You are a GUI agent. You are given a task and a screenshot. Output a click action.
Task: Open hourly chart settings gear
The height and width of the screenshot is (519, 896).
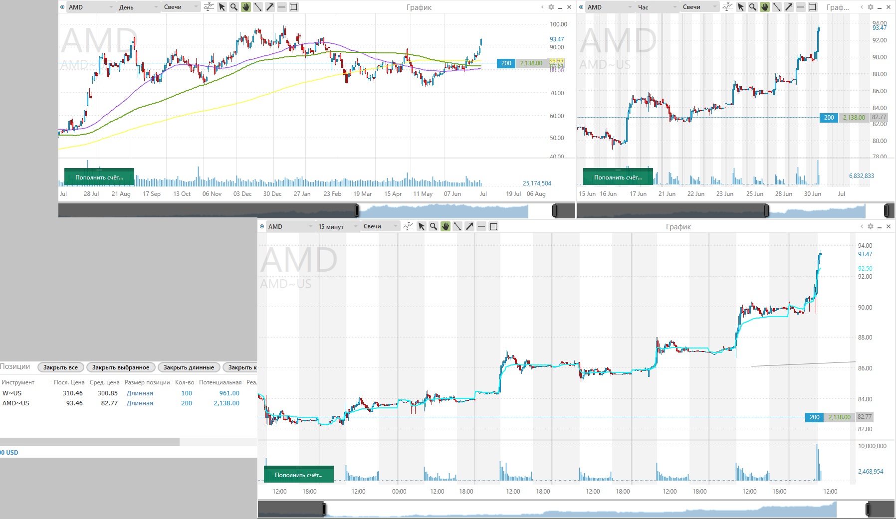[871, 7]
